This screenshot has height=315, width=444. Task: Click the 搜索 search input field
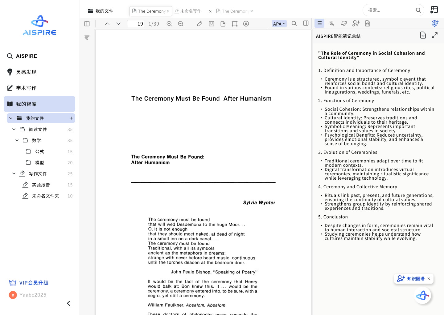390,10
